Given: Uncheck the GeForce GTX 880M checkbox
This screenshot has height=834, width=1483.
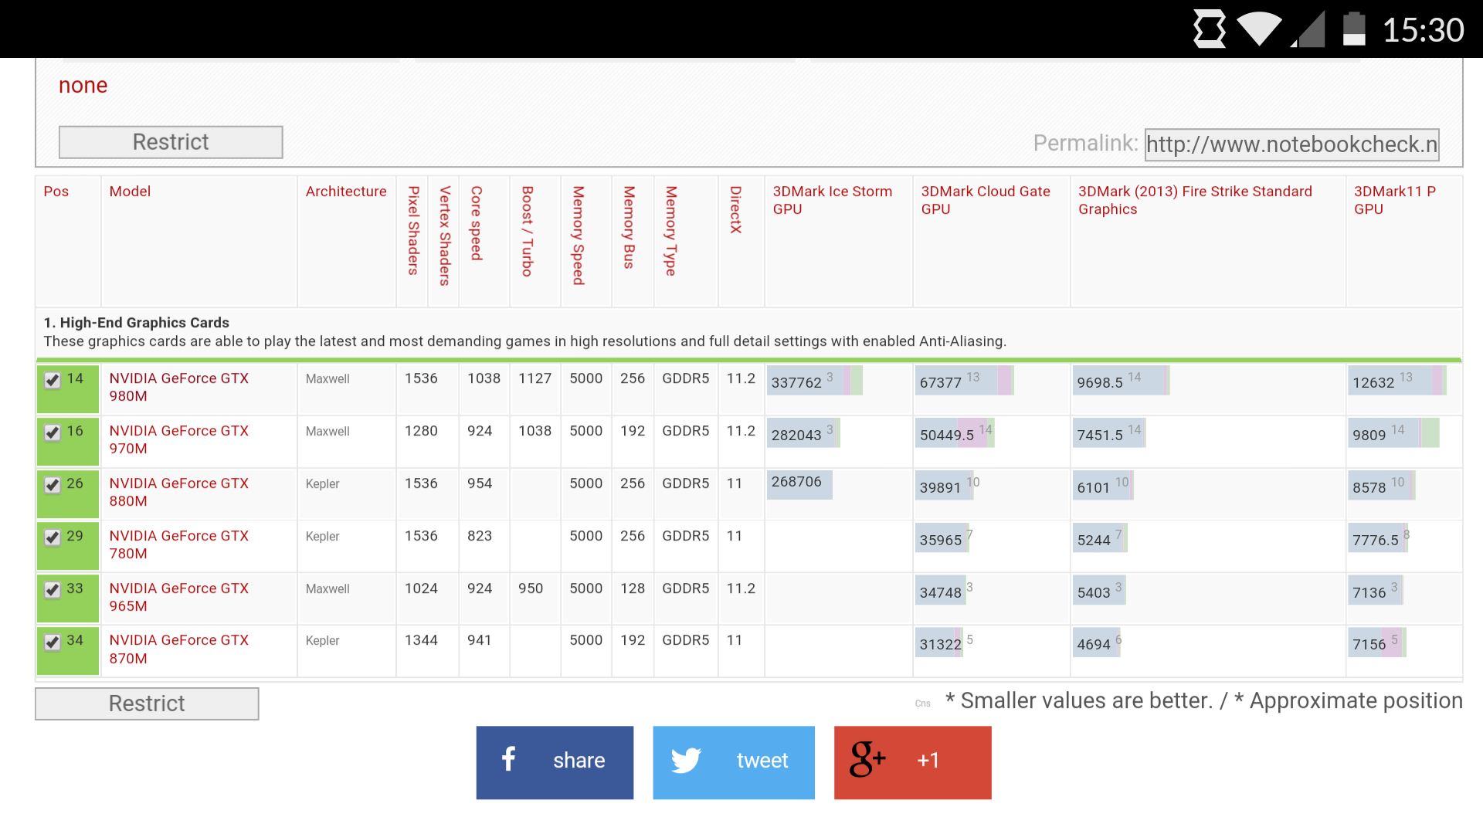Looking at the screenshot, I should click(x=53, y=485).
